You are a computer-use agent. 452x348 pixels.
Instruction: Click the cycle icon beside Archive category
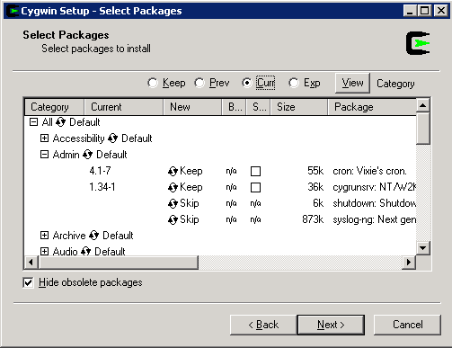(x=94, y=236)
